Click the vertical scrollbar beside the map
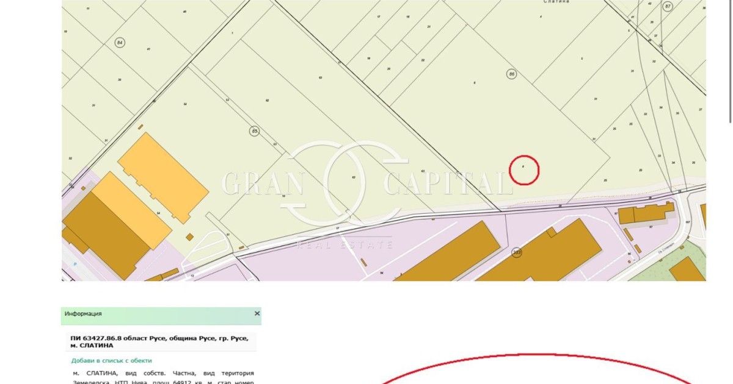 pos(730,61)
